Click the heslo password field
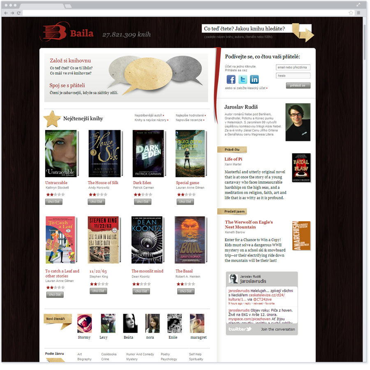 293,76
